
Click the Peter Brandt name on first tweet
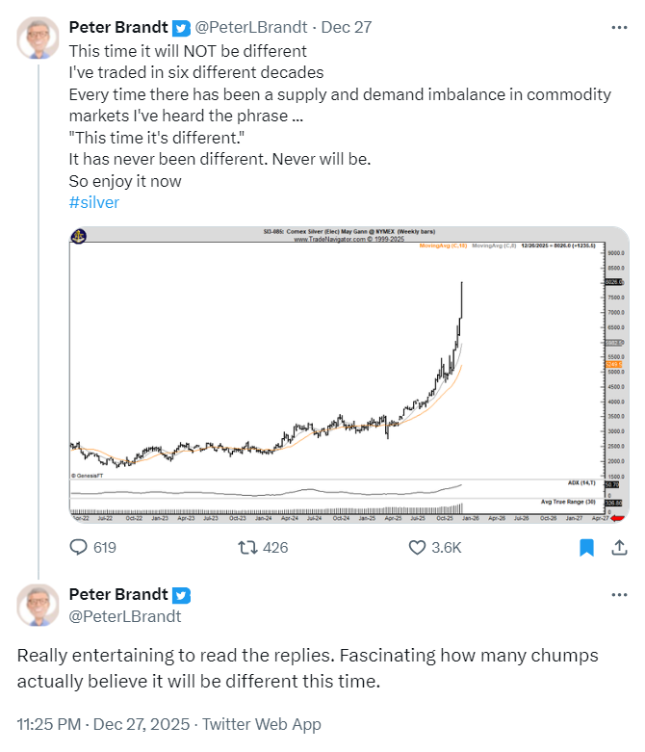[119, 28]
